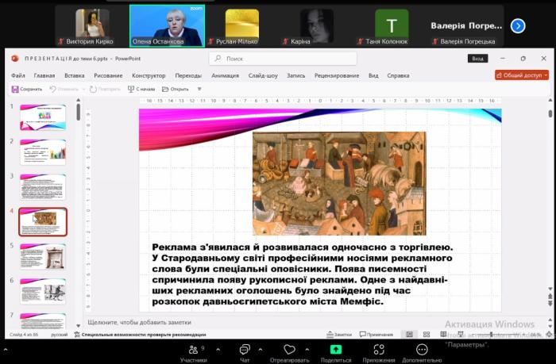Expand the Общий доступ sharing dropdown
The image size is (556, 364).
pos(521,75)
